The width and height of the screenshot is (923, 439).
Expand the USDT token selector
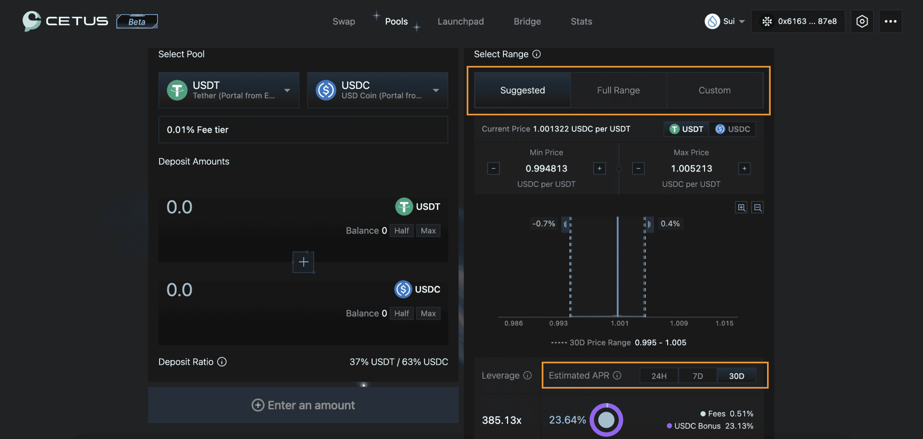coord(229,90)
